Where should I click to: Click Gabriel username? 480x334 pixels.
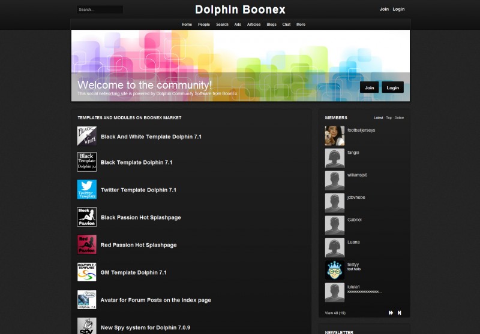tap(355, 220)
